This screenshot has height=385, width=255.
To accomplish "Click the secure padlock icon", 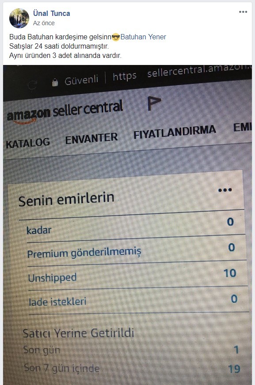I will 55,82.
